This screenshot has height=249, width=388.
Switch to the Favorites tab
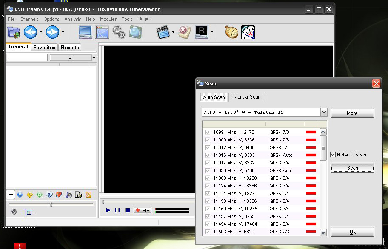[44, 48]
